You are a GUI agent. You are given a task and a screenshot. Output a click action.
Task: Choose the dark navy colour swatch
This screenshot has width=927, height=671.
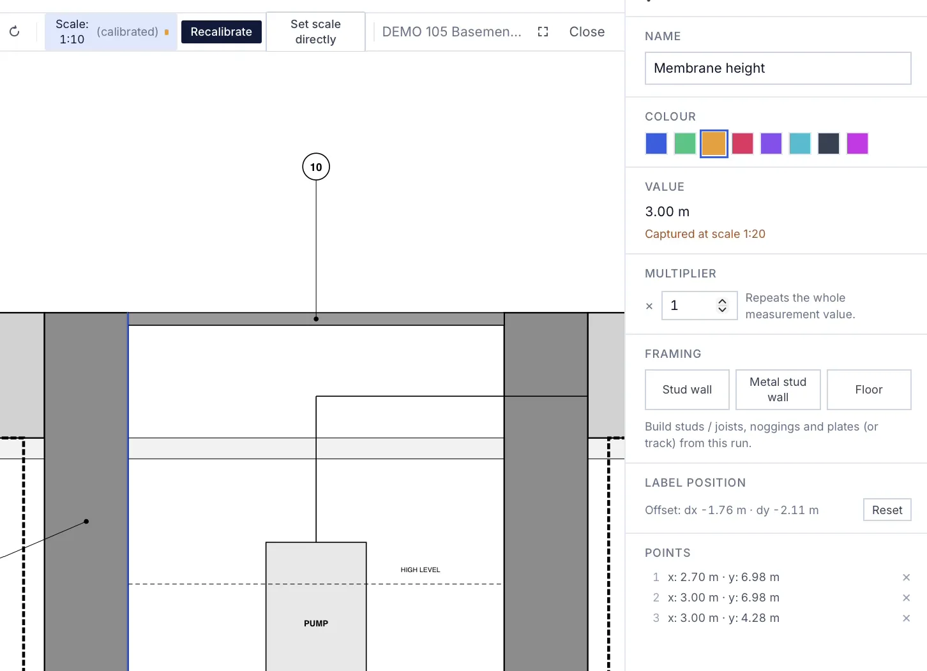click(x=829, y=144)
